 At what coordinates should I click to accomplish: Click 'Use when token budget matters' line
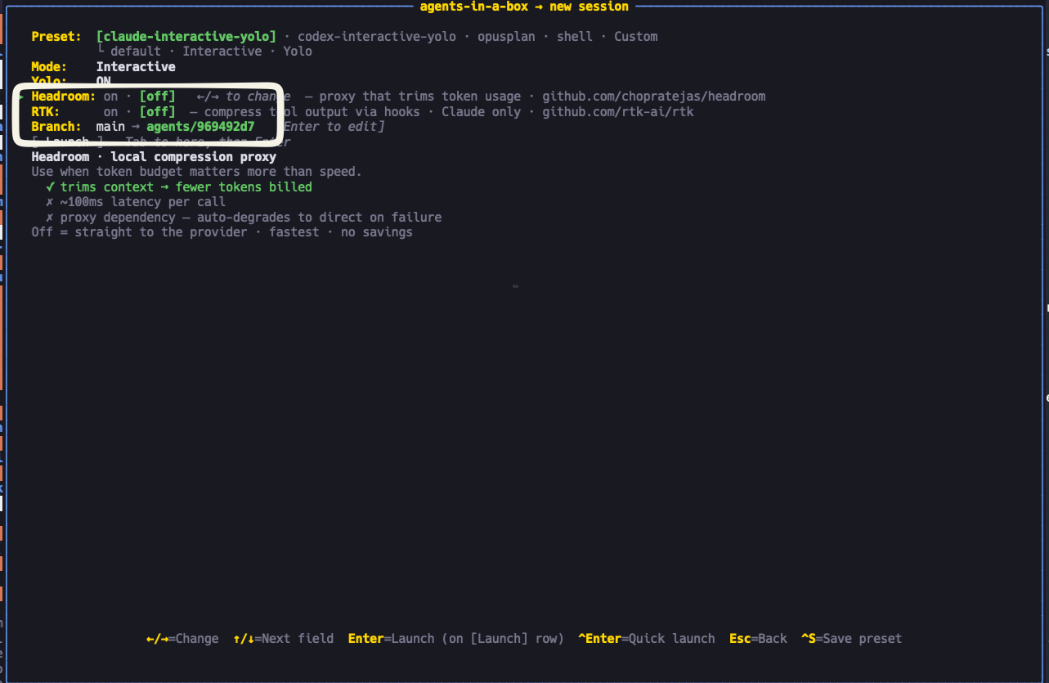click(x=196, y=172)
